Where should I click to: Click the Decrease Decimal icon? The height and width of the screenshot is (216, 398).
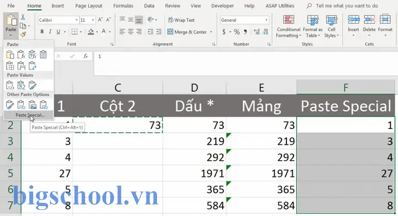click(x=265, y=32)
